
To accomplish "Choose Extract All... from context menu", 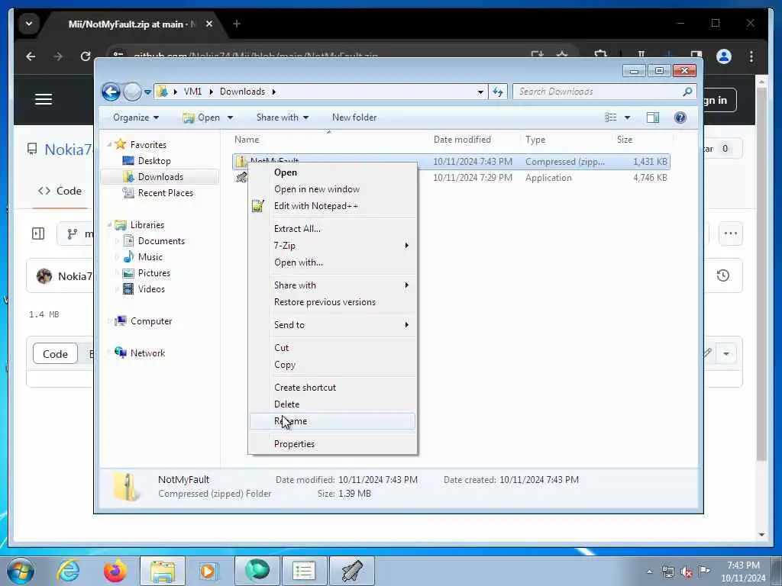I will [332, 229].
